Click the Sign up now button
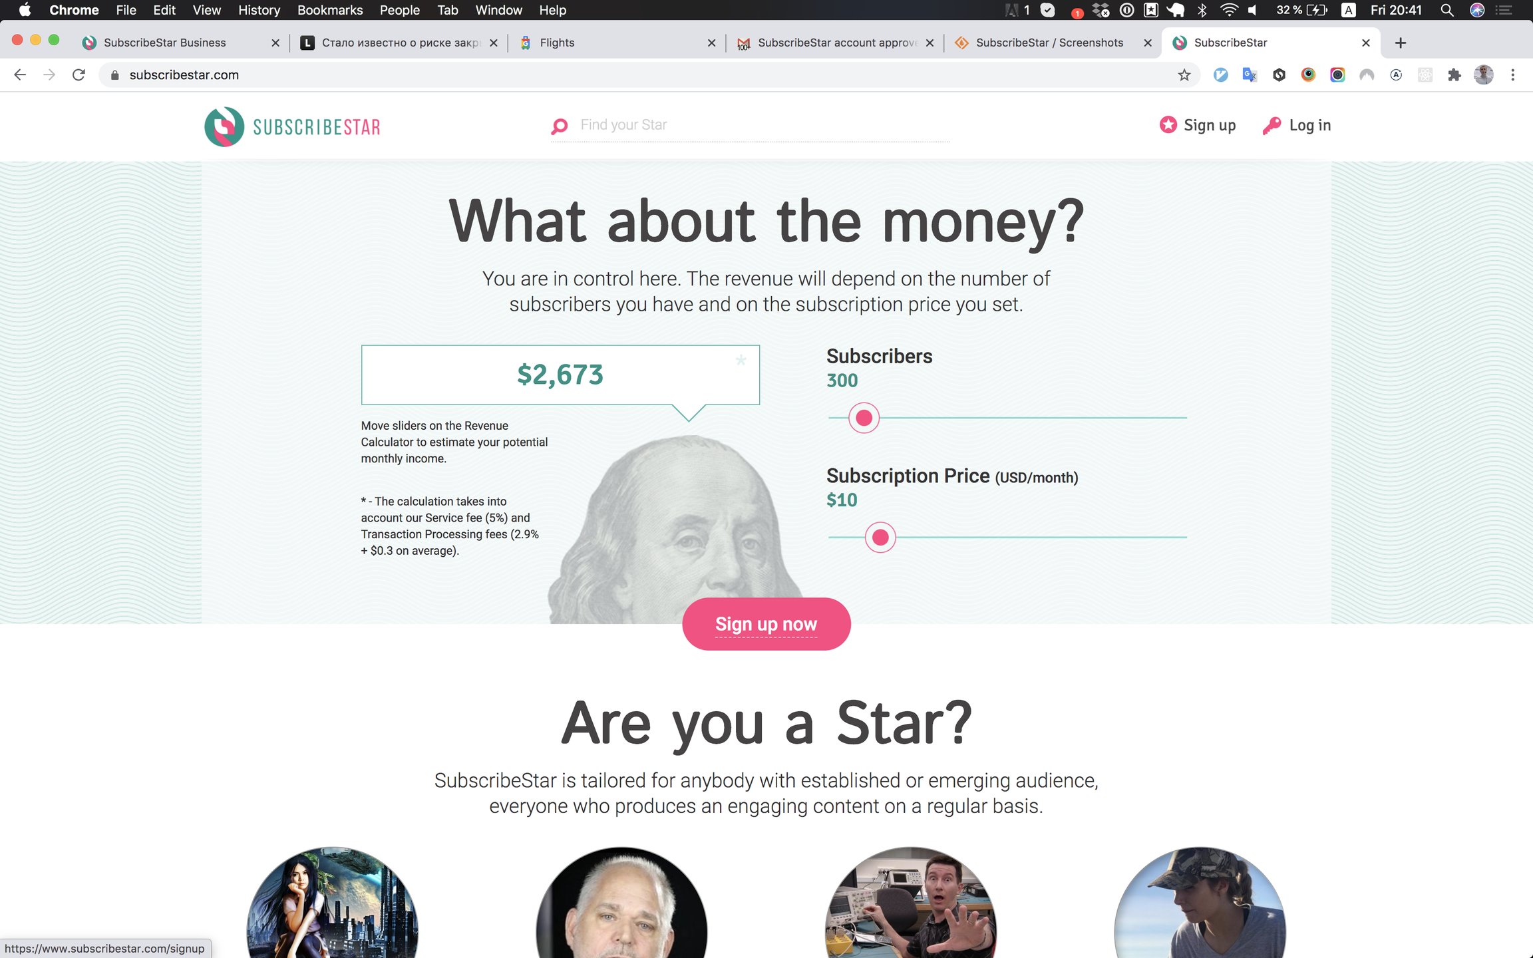Image resolution: width=1533 pixels, height=958 pixels. 766,623
